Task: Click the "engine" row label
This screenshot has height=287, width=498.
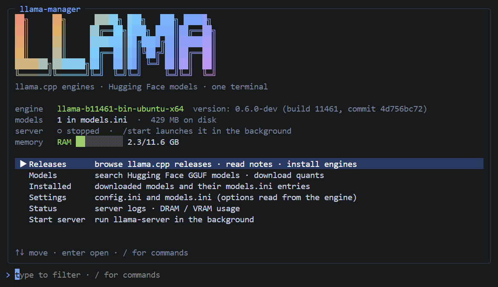Action: tap(29, 109)
